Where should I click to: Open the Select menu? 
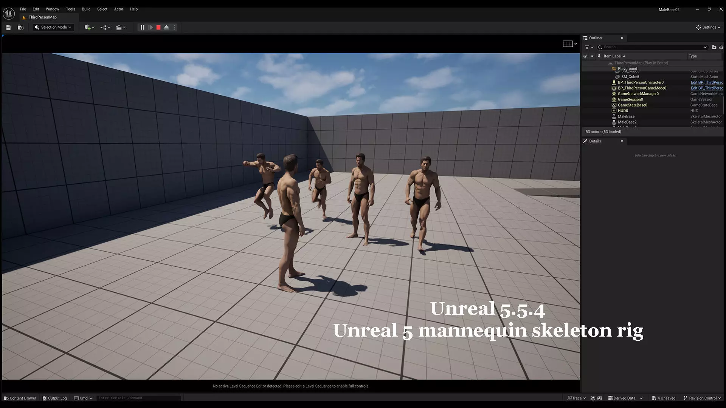click(102, 9)
